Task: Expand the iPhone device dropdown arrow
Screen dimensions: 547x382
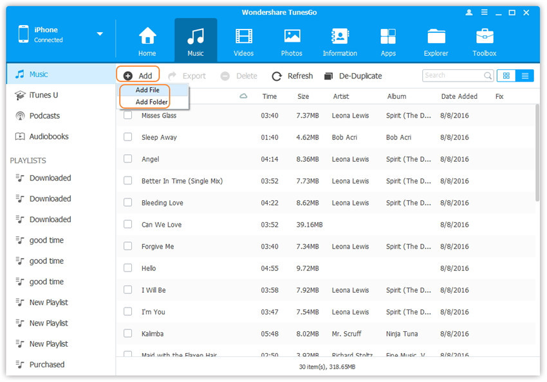Action: point(100,34)
